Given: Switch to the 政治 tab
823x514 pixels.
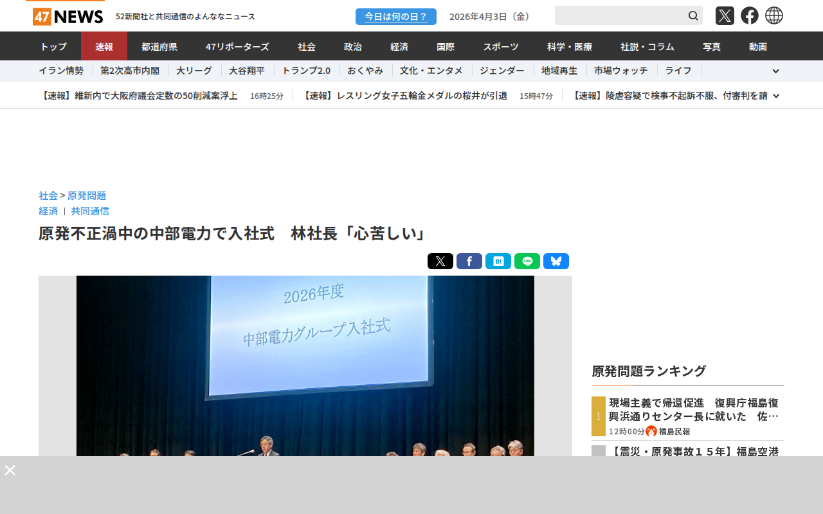Looking at the screenshot, I should (353, 46).
